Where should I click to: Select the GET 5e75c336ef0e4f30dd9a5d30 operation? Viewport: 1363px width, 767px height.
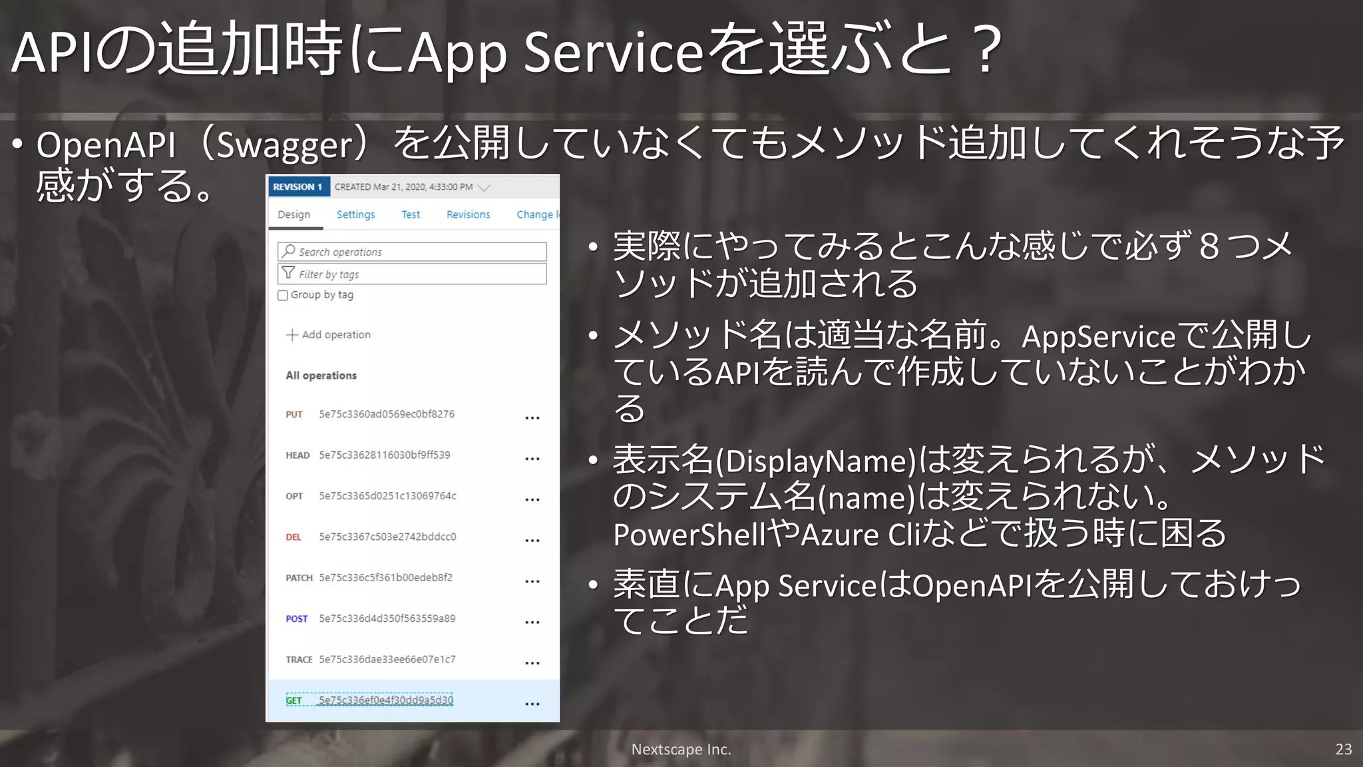413,700
